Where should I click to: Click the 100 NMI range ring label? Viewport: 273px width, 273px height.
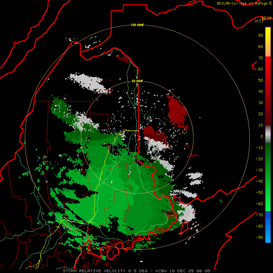[137, 25]
